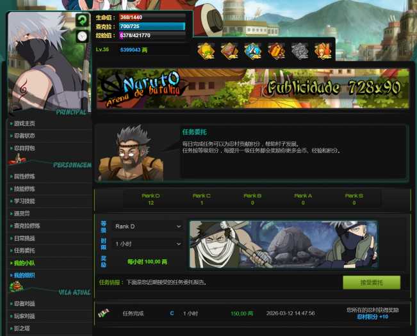Click the red scroll icon in the quick bar
This screenshot has height=336, width=417.
(229, 51)
